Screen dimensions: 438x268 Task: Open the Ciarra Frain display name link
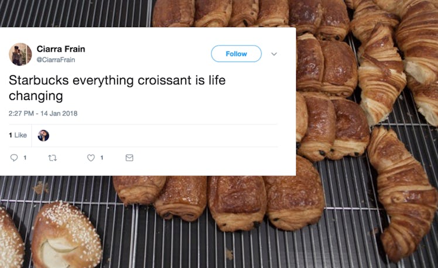60,49
